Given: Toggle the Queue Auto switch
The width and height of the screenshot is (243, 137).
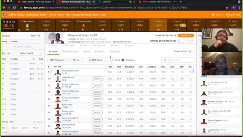Looking at the screenshot, I should click(x=40, y=35).
